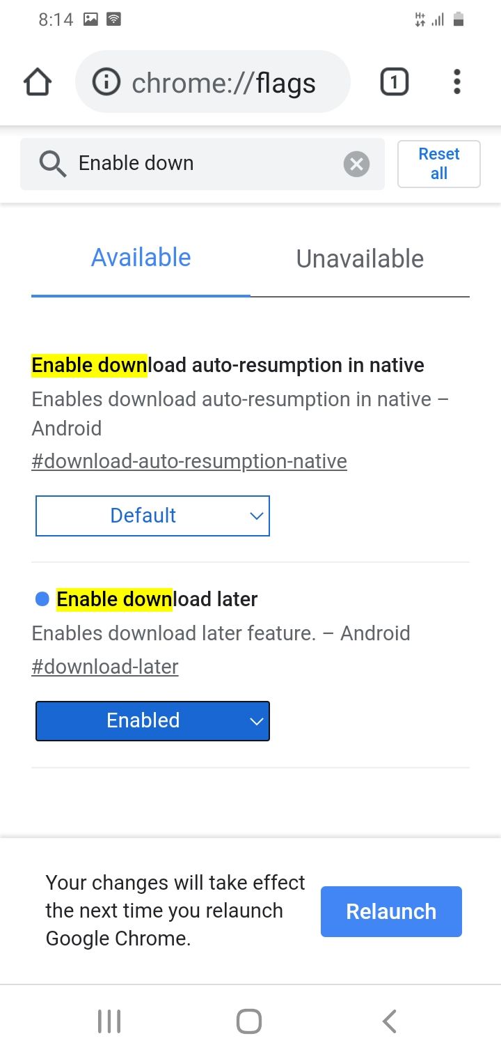The width and height of the screenshot is (501, 1059).
Task: Open the Default dropdown for download auto-resumption
Action: click(x=152, y=516)
